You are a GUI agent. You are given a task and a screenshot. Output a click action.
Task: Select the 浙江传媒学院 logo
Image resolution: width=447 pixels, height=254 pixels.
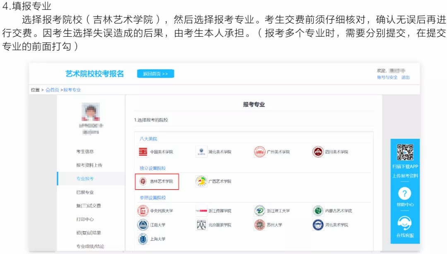(x=201, y=211)
